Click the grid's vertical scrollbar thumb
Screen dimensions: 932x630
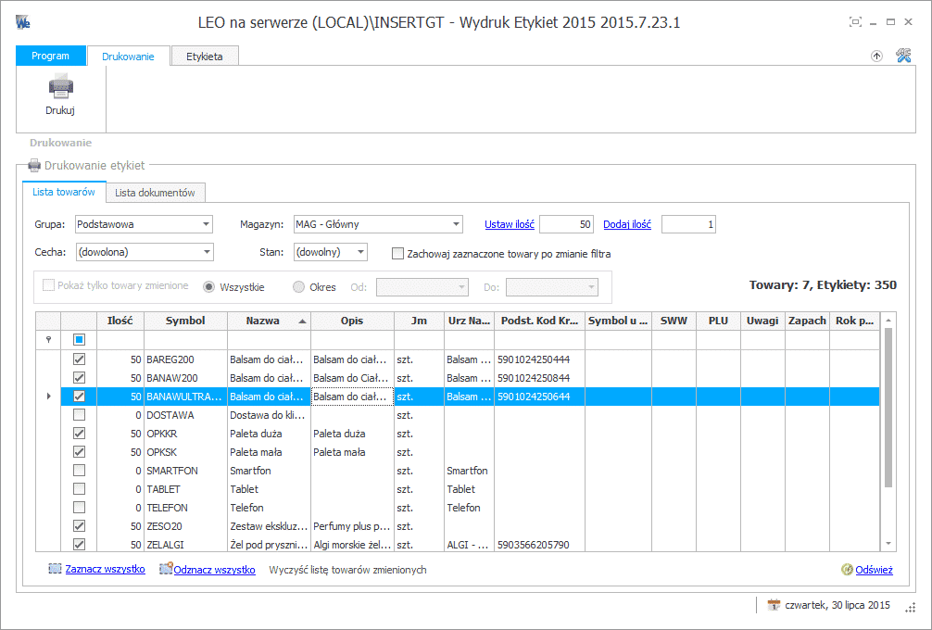(x=888, y=407)
